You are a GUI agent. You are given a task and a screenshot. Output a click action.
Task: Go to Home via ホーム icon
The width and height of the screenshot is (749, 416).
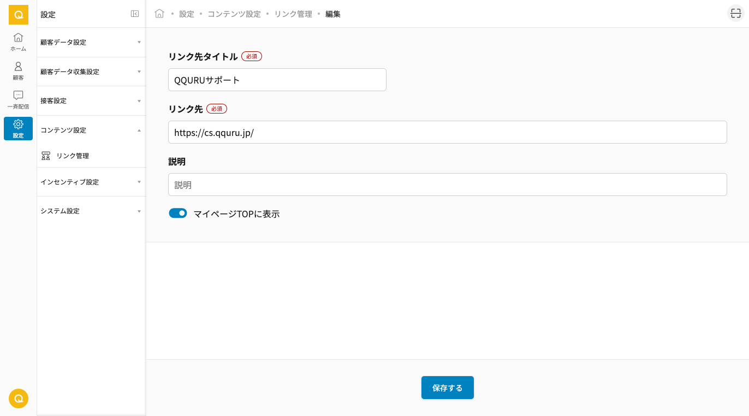coord(18,41)
